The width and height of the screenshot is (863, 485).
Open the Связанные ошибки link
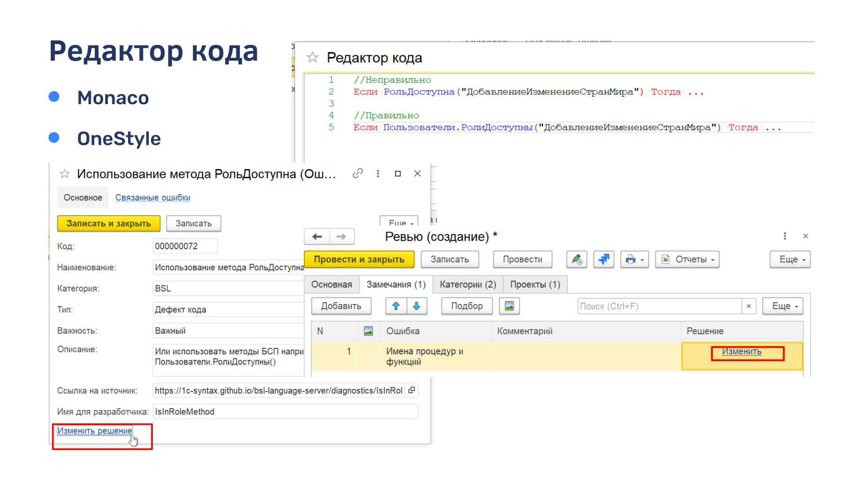point(153,198)
